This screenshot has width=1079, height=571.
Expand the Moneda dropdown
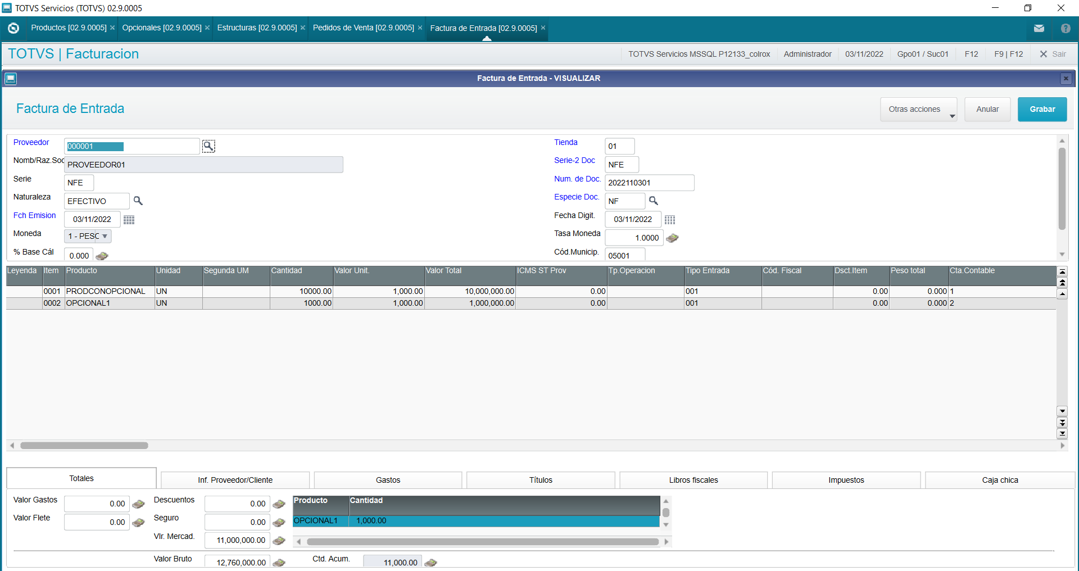click(x=105, y=236)
